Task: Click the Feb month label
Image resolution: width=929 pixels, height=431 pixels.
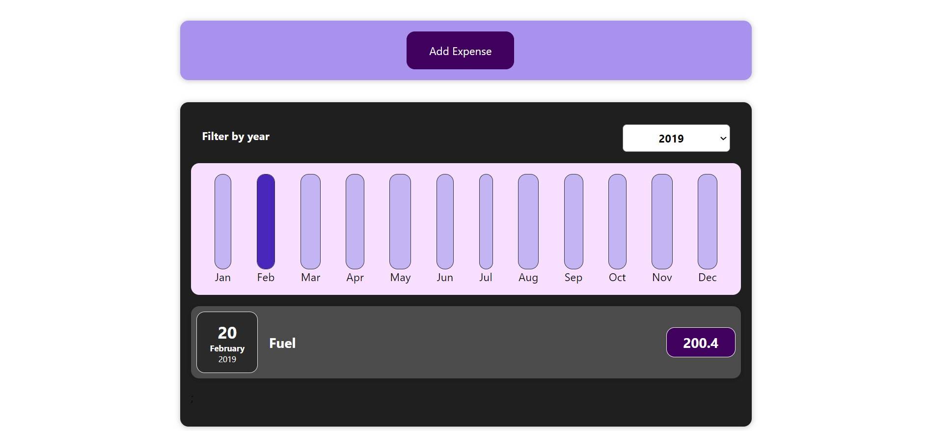Action: click(266, 277)
